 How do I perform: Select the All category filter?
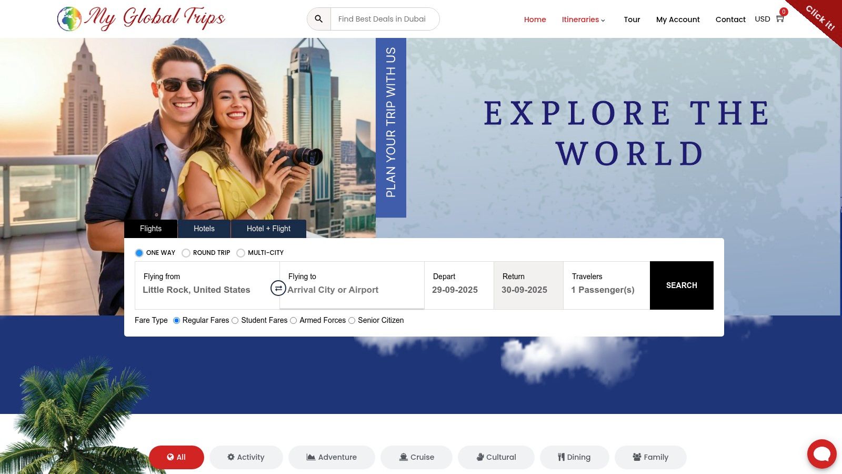tap(176, 457)
